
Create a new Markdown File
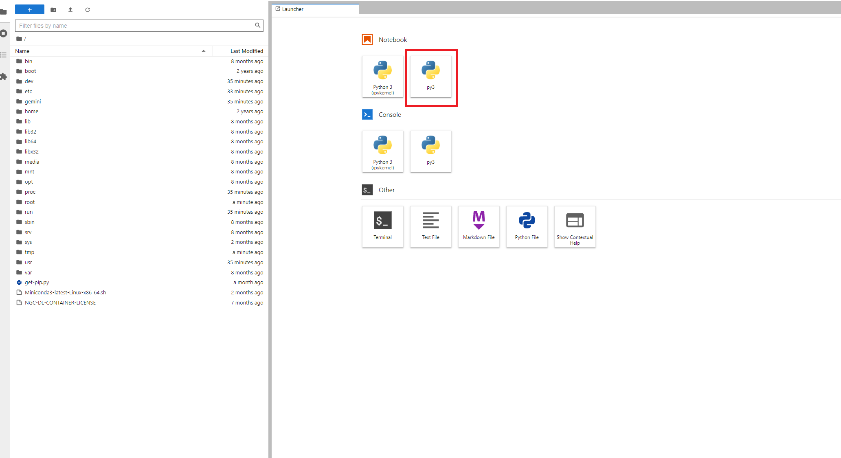click(479, 227)
